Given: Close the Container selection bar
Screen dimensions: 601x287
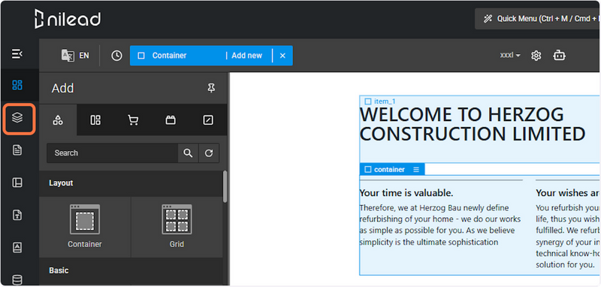Looking at the screenshot, I should tap(282, 56).
